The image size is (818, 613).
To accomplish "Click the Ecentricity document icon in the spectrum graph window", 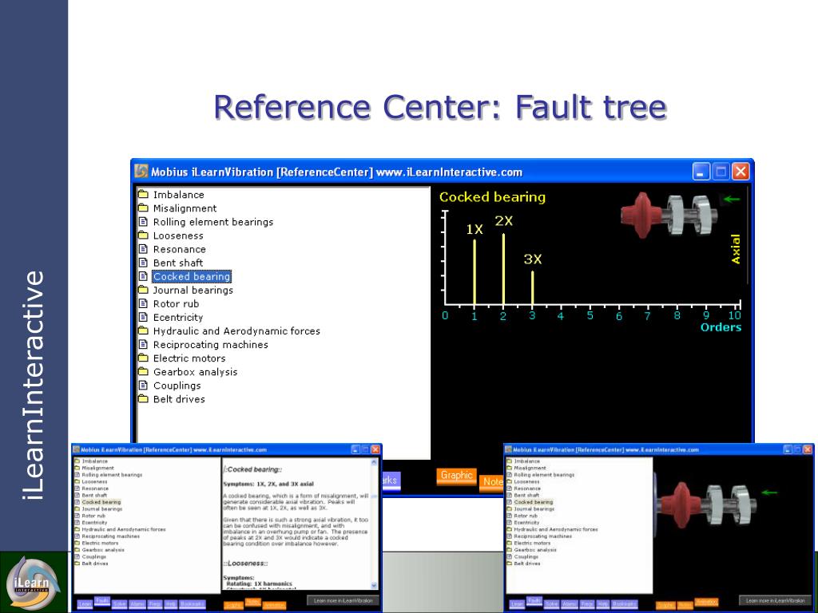I will (143, 317).
